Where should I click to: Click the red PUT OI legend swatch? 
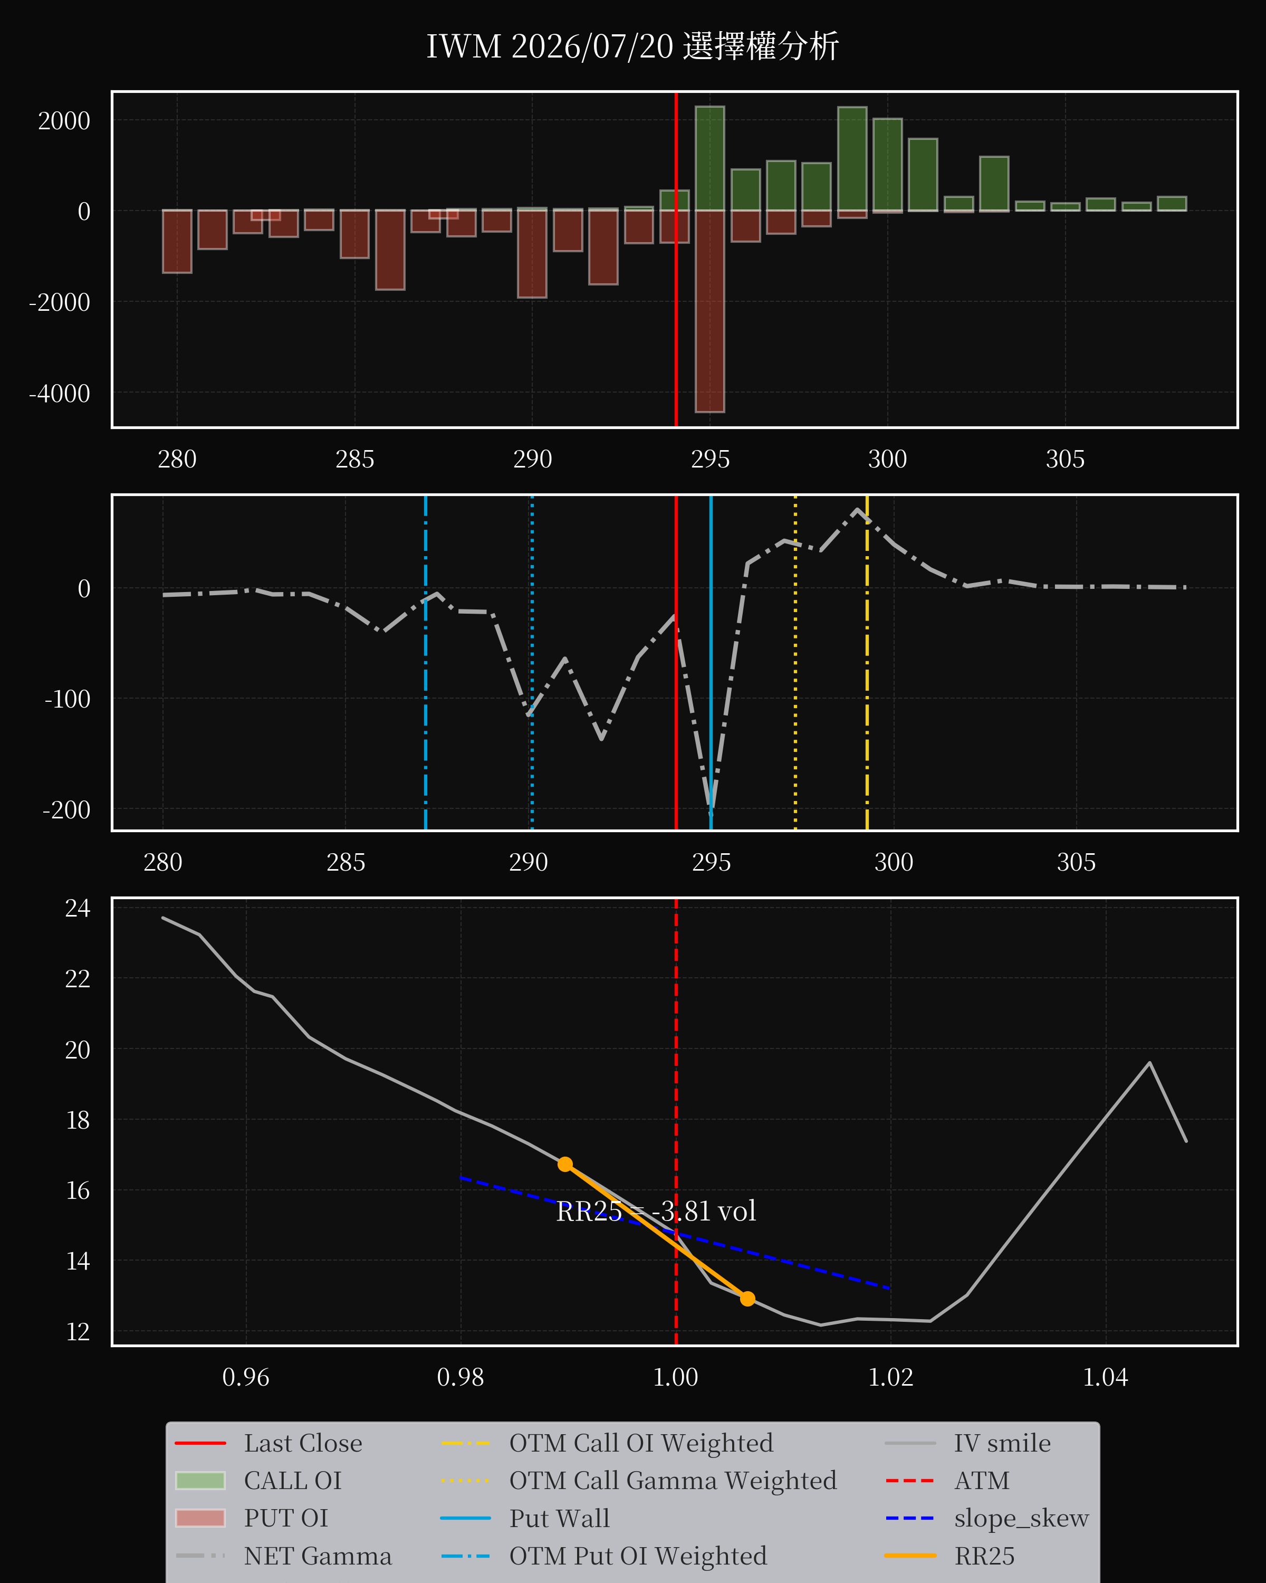(200, 1519)
